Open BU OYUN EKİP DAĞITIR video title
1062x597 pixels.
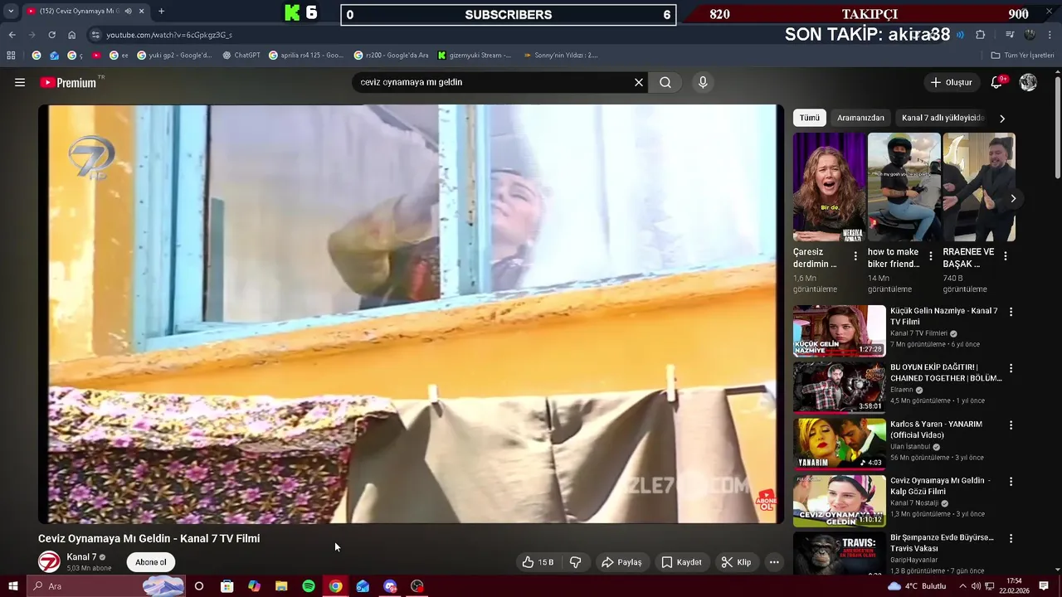[x=946, y=373]
